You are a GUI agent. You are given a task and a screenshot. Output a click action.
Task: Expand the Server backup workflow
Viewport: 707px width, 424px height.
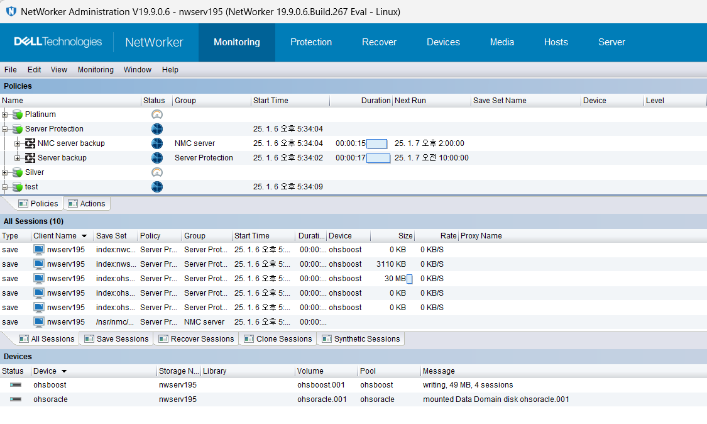pos(17,158)
